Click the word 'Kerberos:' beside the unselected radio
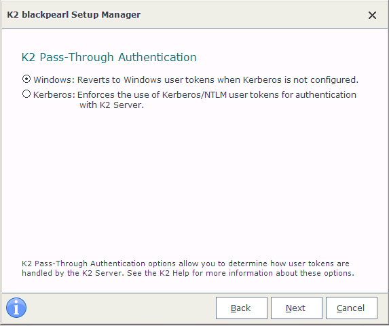 click(x=54, y=95)
